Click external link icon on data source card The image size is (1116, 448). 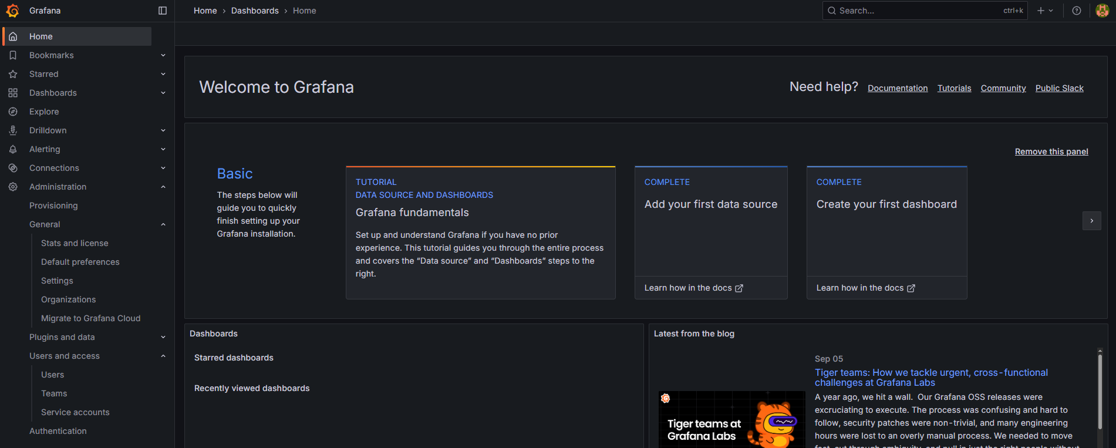click(739, 288)
